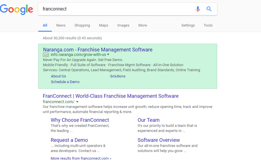Switch to the Shopping tab
Image resolution: width=261 pixels, height=165 pixels.
82,25
